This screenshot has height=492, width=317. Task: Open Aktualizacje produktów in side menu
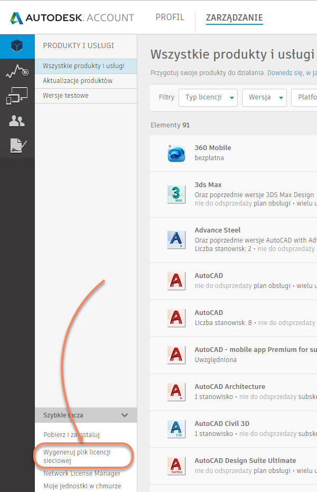(78, 81)
